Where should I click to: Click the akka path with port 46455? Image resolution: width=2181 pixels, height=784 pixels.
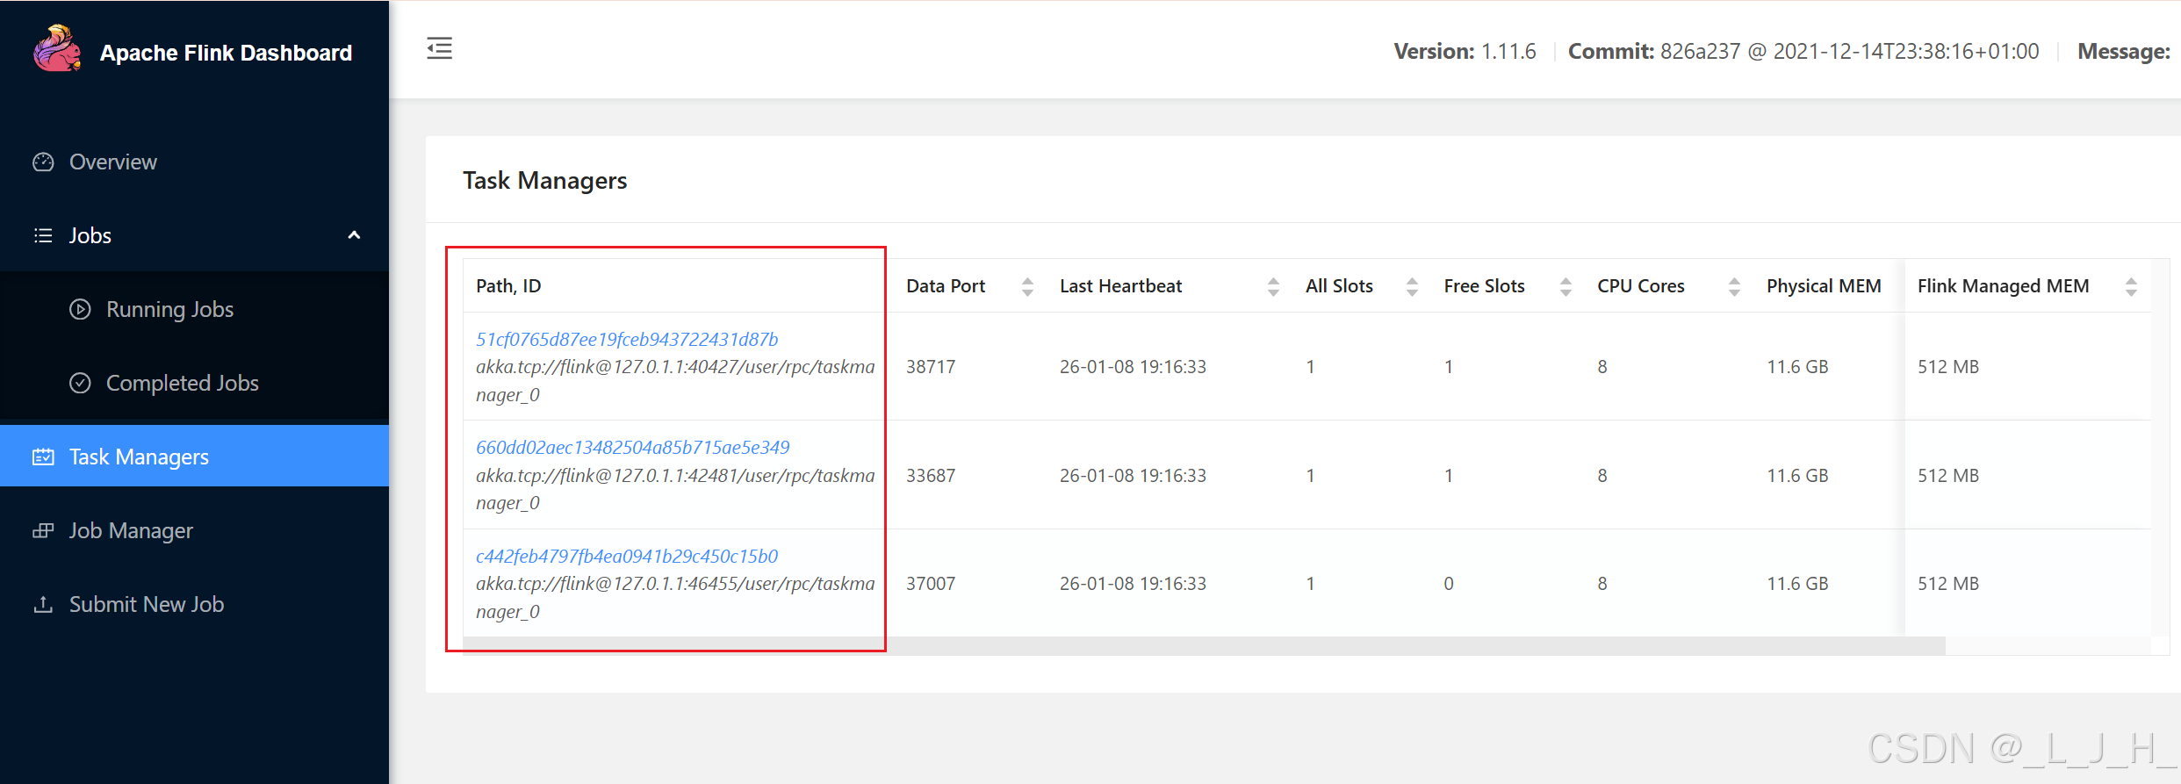click(x=675, y=598)
